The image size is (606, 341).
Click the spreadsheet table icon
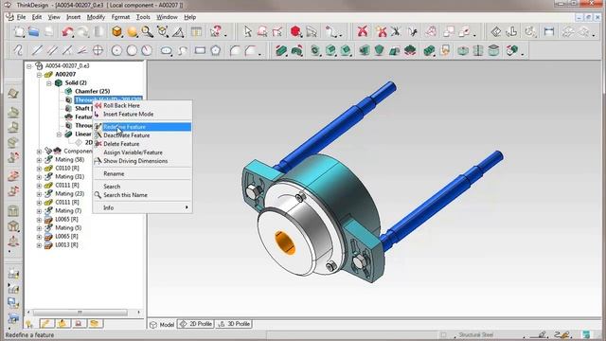click(196, 31)
